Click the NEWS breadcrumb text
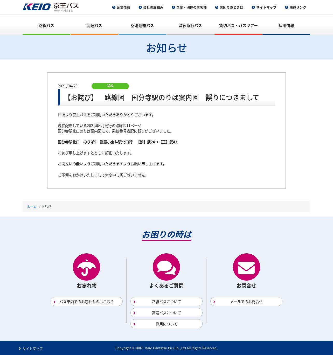Viewport: 333px width, 355px height. coord(47,207)
